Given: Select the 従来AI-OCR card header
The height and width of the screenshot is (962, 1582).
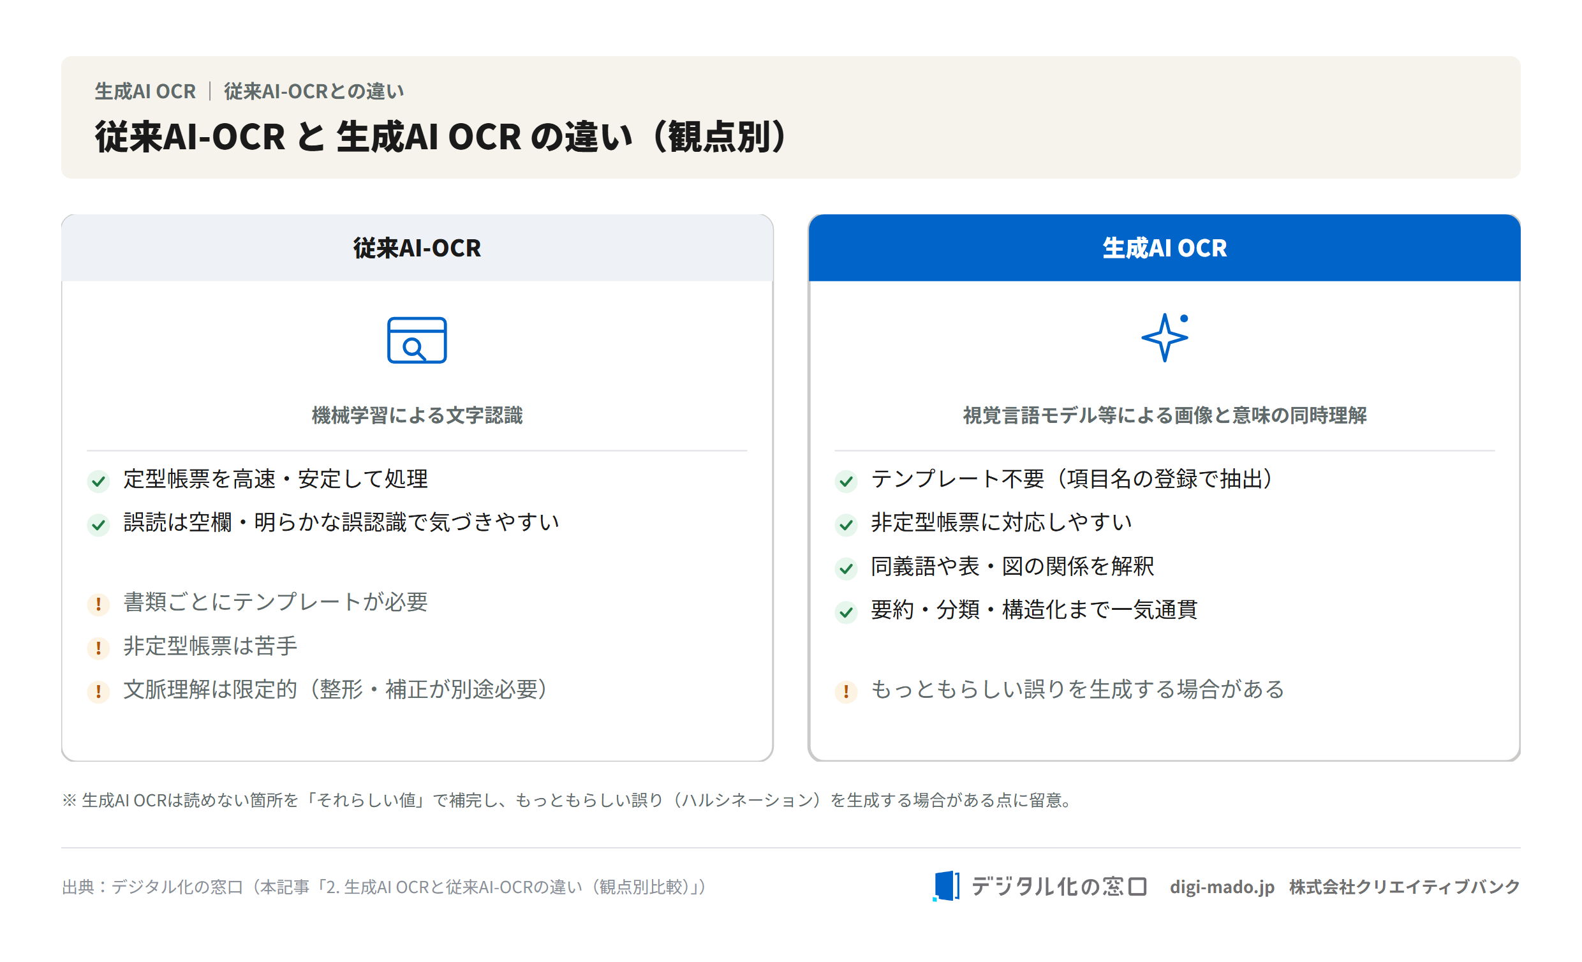Looking at the screenshot, I should coord(417,248).
